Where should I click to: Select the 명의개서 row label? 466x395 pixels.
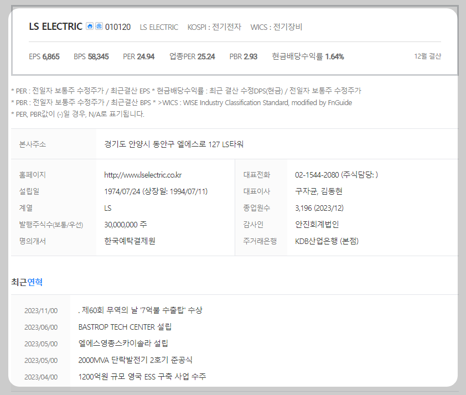[x=33, y=241]
